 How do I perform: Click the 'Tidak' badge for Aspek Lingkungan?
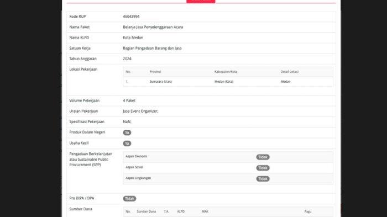click(x=263, y=179)
